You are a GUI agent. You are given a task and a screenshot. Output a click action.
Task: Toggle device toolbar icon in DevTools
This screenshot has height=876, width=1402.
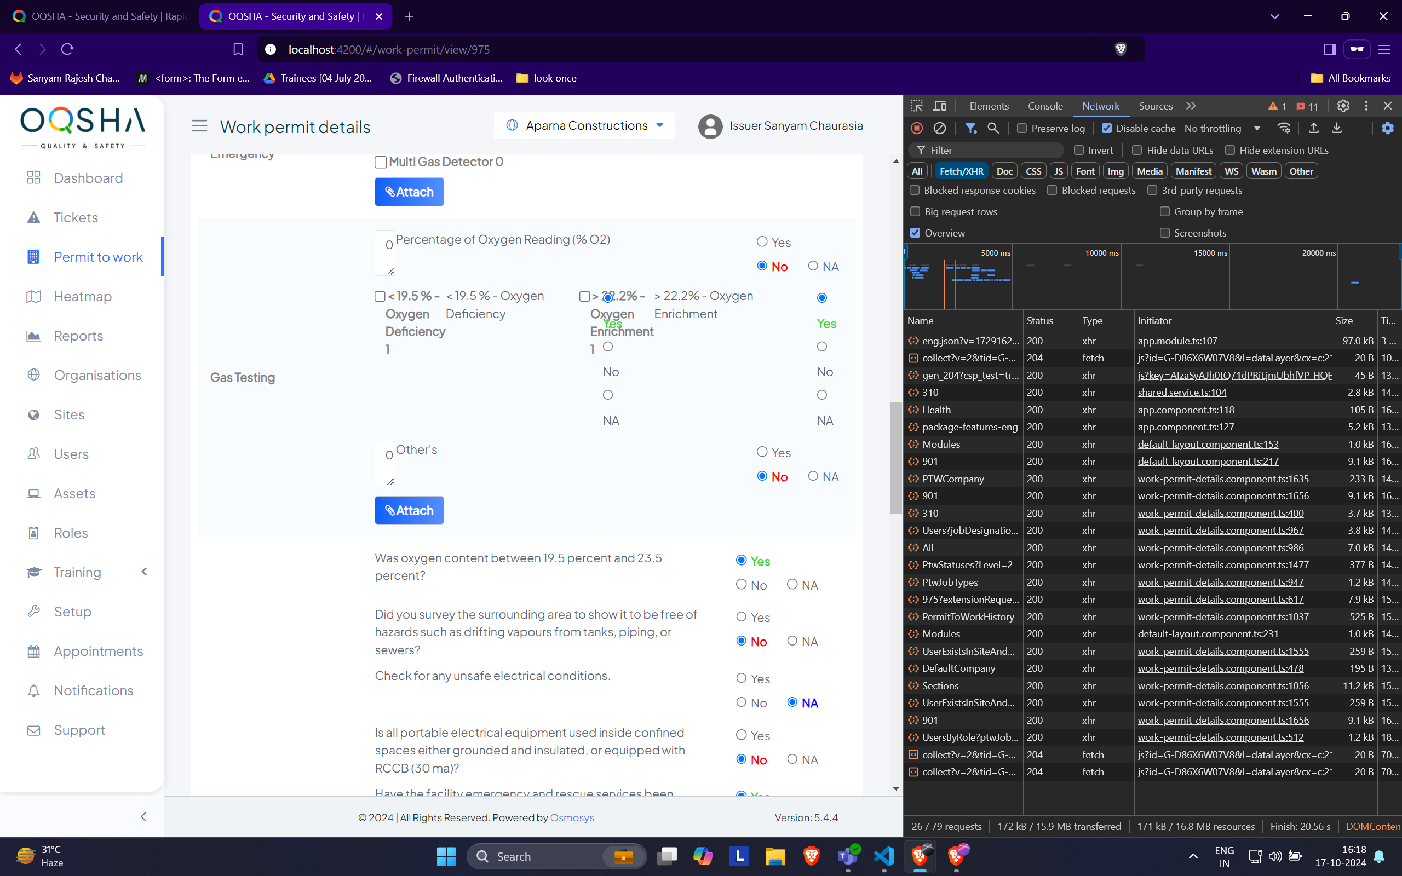940,106
